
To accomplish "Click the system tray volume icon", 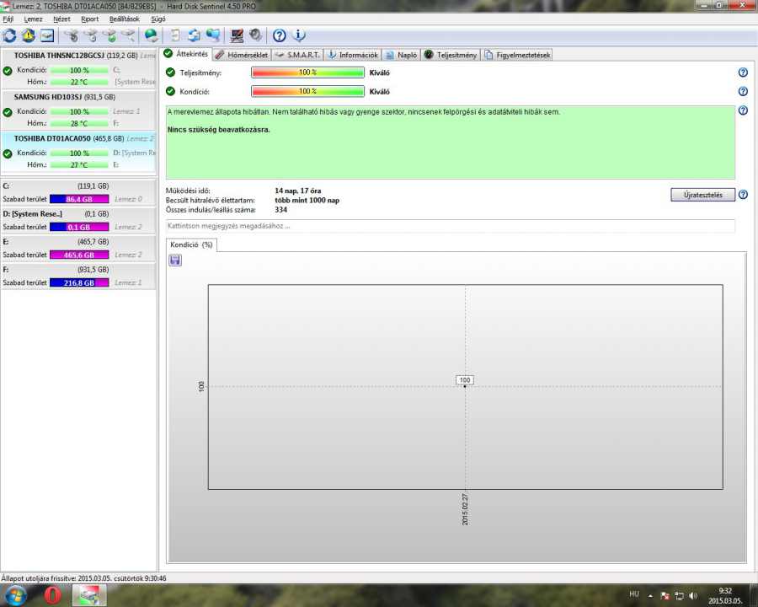I will (x=693, y=596).
